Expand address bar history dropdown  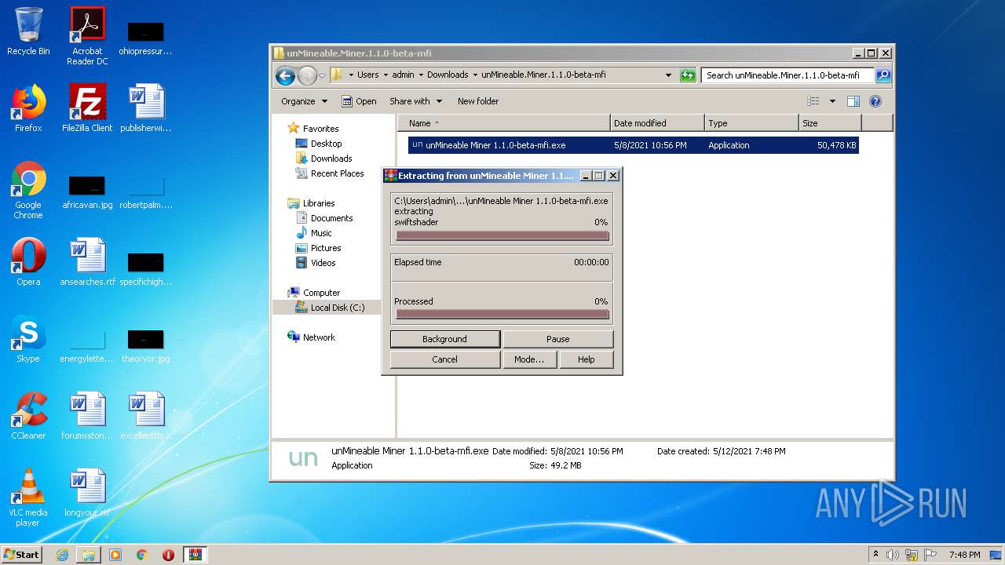tap(668, 75)
